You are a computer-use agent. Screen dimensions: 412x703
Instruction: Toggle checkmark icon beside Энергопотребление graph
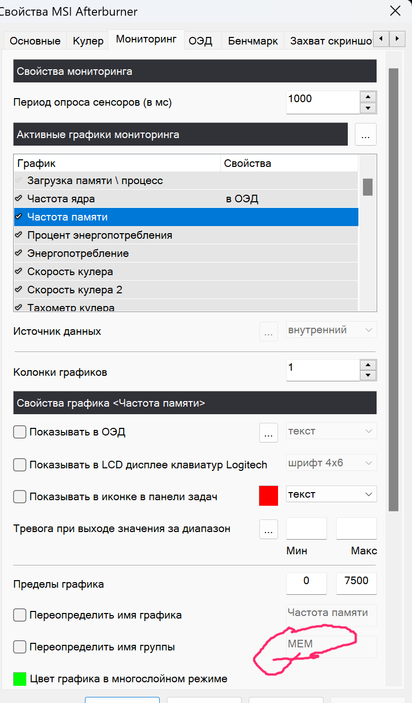[19, 253]
